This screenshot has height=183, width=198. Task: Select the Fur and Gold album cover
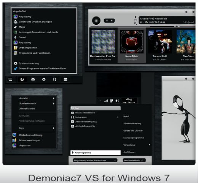(160, 42)
